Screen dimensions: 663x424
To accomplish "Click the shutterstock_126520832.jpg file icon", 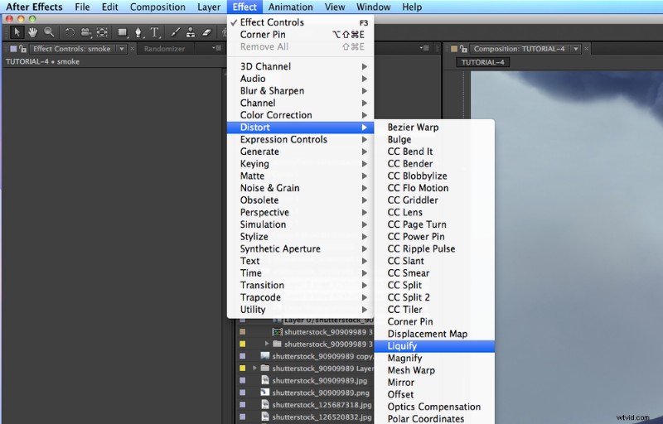I will 265,417.
